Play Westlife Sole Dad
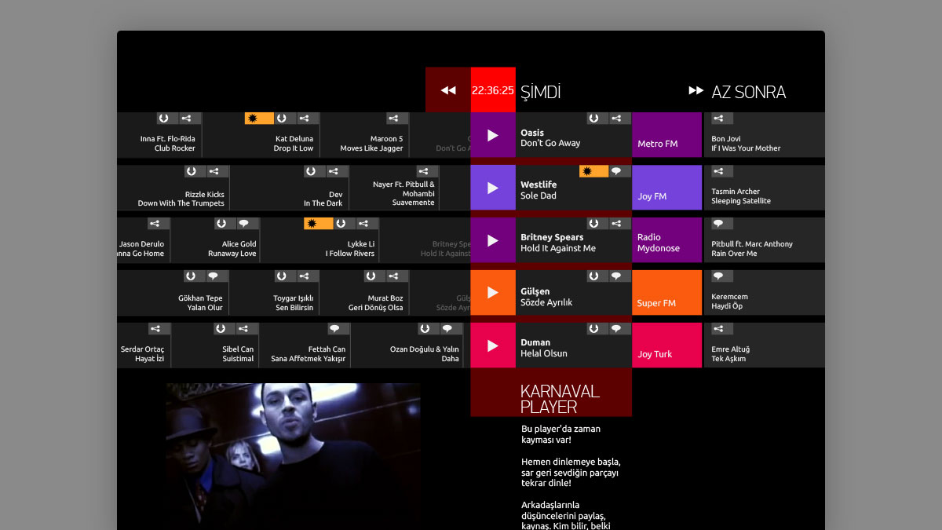Viewport: 942px width, 530px height. coord(493,188)
